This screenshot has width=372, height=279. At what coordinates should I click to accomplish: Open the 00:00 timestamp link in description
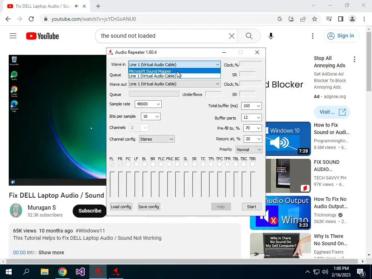coord(19,252)
